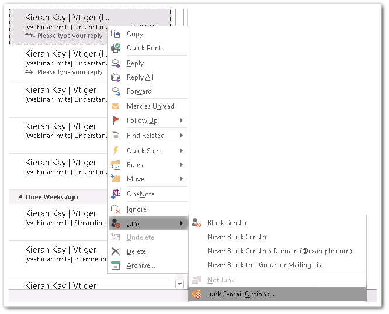
Task: Open the Move menu item
Action: click(x=148, y=179)
